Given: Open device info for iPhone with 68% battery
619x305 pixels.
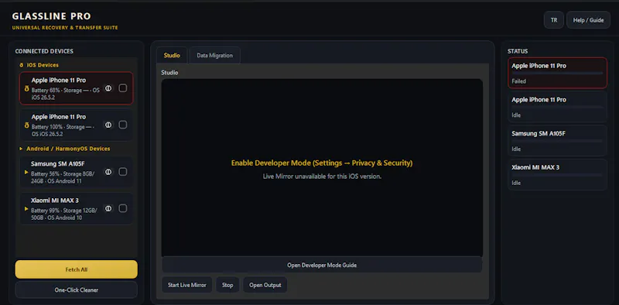Looking at the screenshot, I should tap(108, 88).
